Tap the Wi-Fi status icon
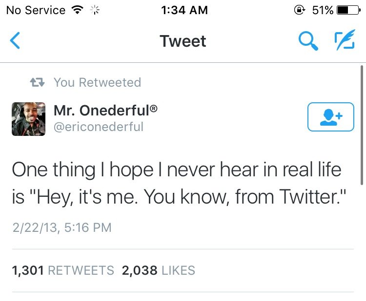 77,10
